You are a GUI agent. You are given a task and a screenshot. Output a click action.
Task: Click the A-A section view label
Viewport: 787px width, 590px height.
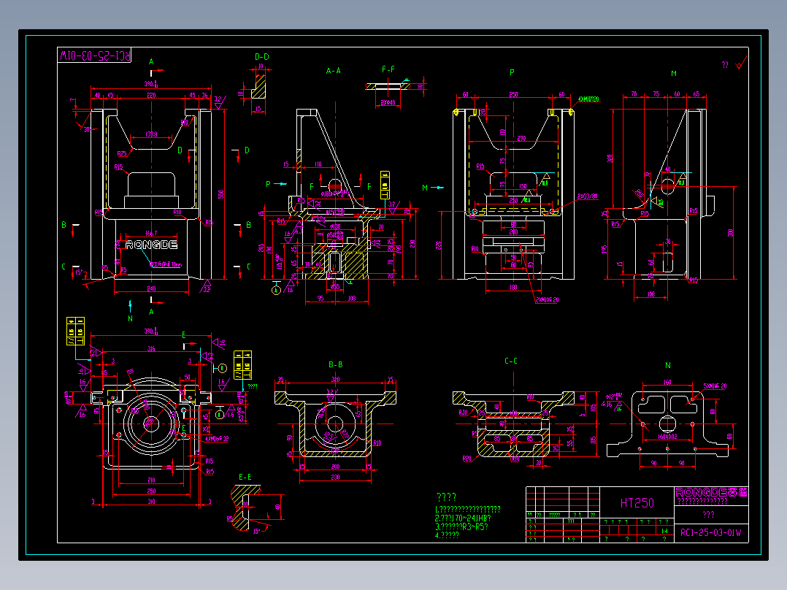pyautogui.click(x=334, y=71)
